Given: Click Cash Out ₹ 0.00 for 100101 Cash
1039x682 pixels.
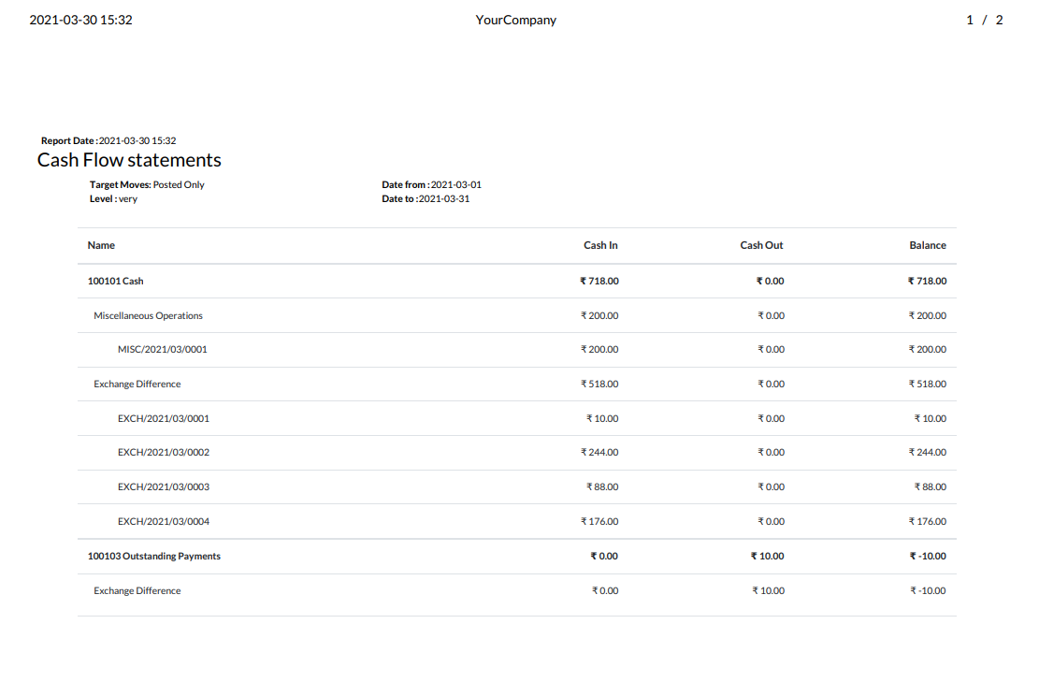Looking at the screenshot, I should click(770, 281).
